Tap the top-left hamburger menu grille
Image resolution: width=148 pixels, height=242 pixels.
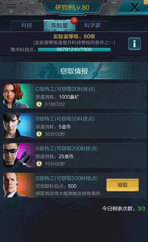coord(11,7)
